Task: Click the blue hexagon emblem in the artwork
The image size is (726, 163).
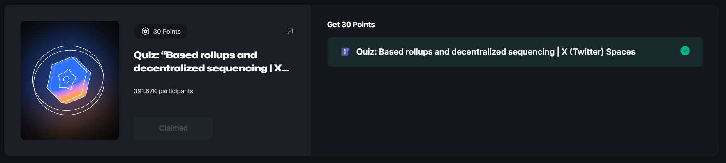Action: coord(69,80)
